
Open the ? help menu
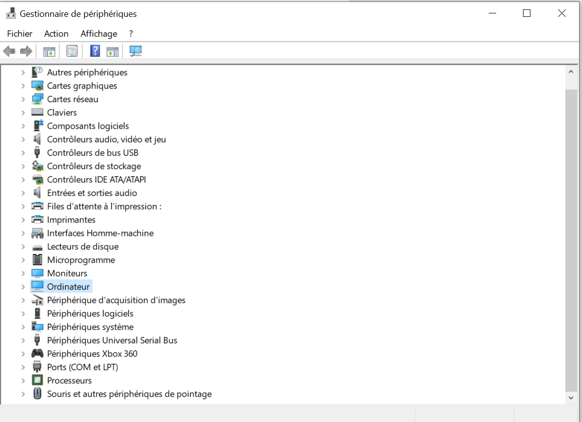click(x=131, y=34)
